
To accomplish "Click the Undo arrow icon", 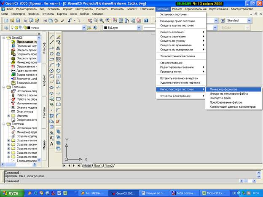I will pos(70,21).
